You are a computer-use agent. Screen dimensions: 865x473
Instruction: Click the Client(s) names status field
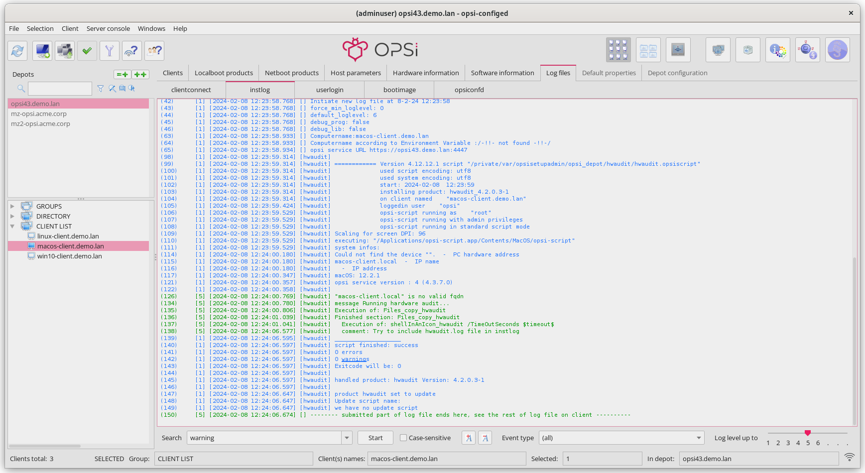click(447, 459)
